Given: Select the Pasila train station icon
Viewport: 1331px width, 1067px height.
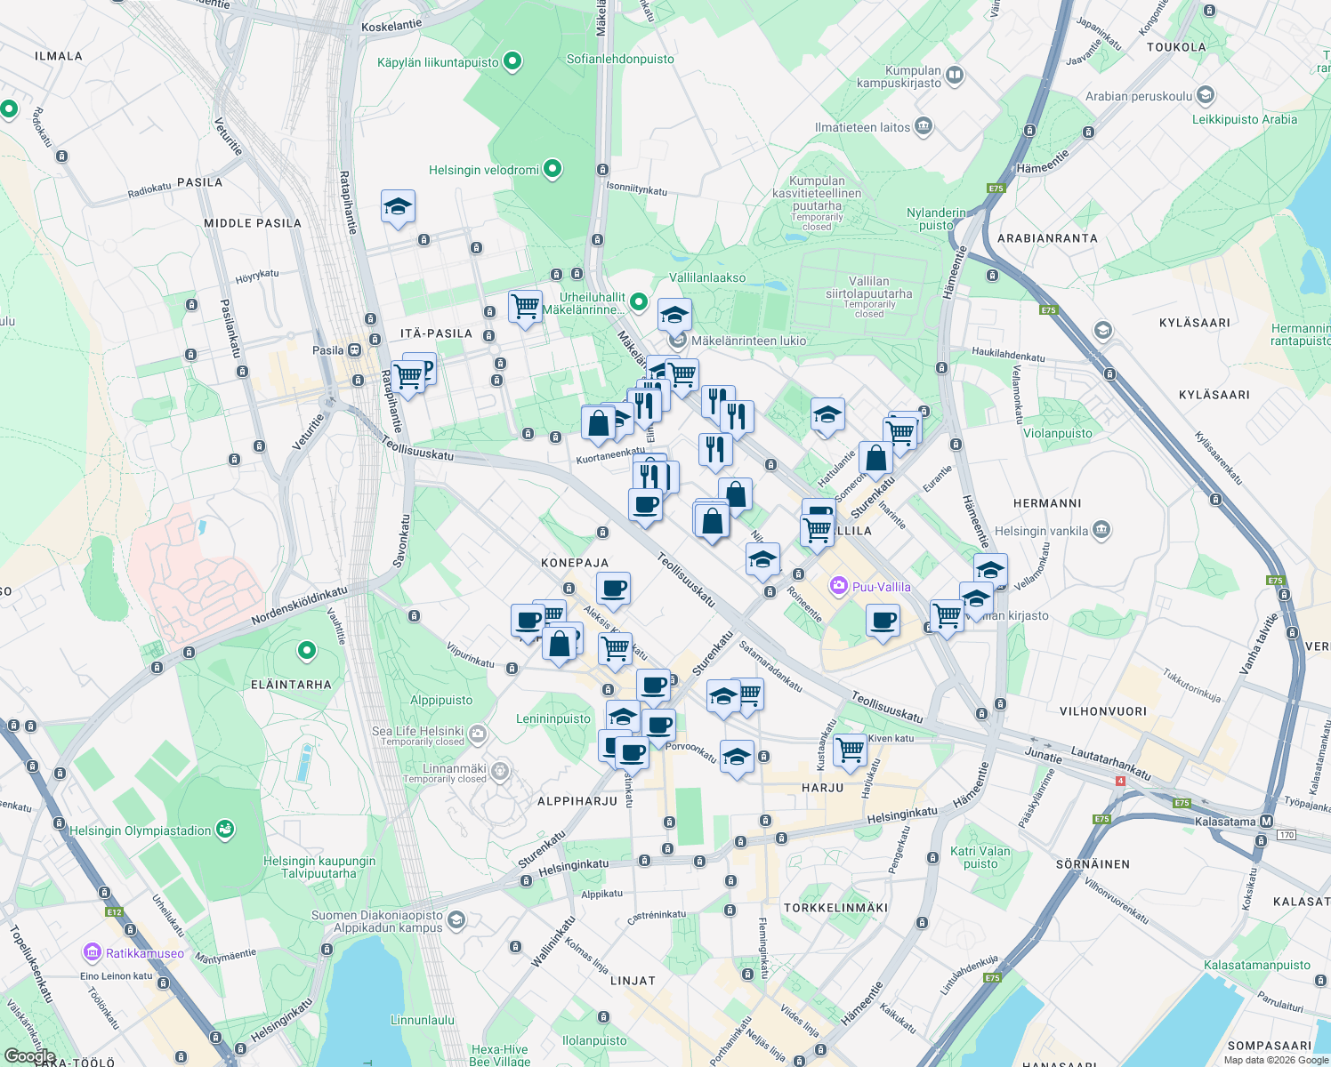Looking at the screenshot, I should pos(354,351).
